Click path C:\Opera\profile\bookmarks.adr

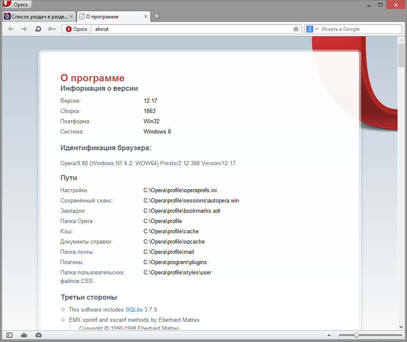182,211
